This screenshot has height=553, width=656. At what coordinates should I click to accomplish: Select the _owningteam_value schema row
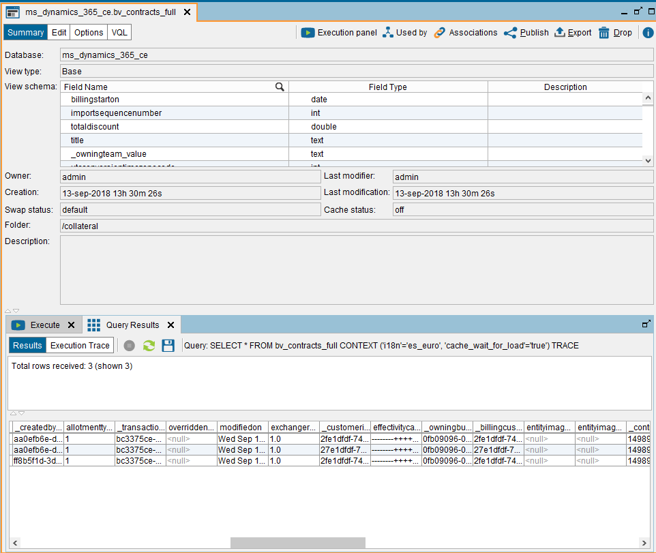click(351, 154)
